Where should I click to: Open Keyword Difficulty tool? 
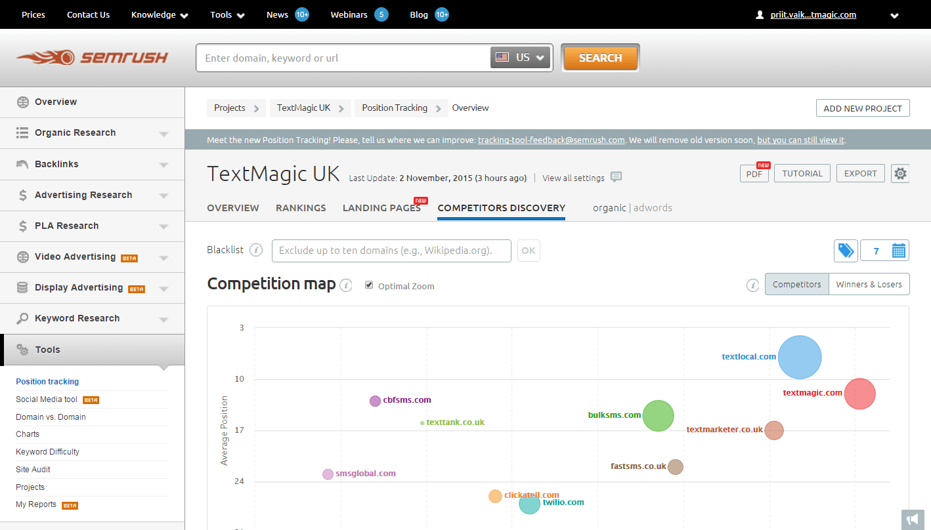click(47, 452)
